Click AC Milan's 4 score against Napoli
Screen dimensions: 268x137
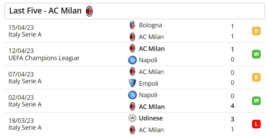232,106
